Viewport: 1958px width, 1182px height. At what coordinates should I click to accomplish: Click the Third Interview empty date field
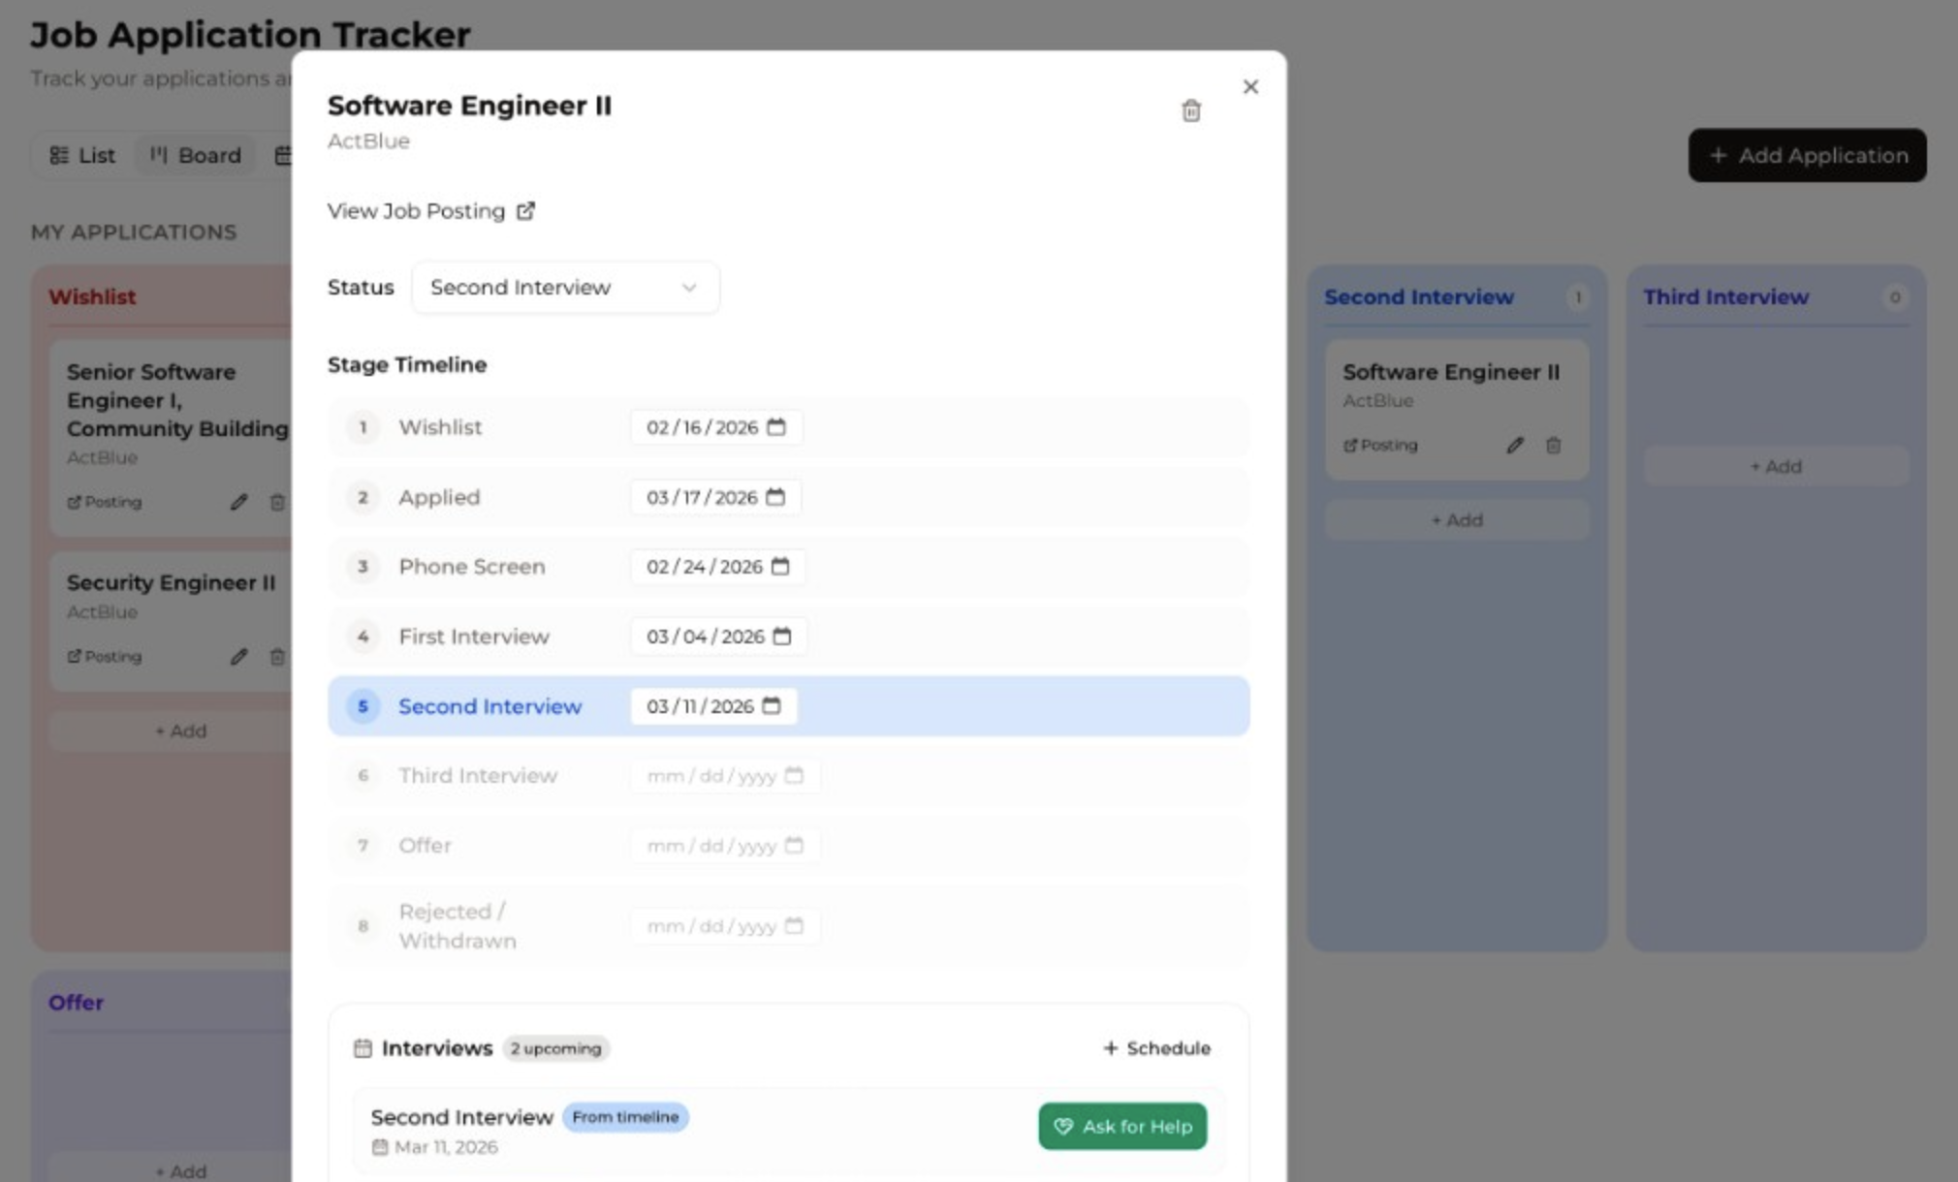(x=725, y=776)
